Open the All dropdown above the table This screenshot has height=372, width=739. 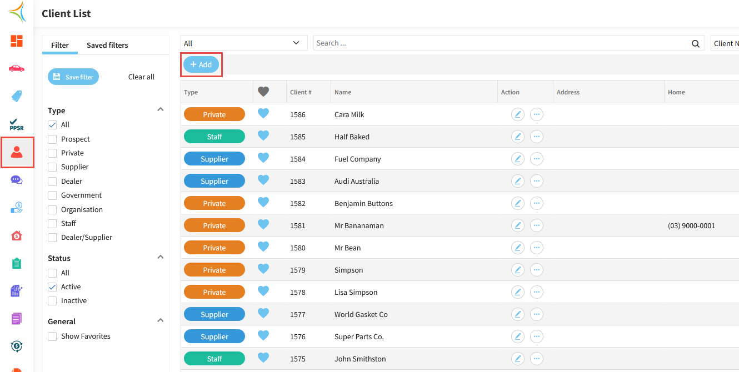[244, 43]
